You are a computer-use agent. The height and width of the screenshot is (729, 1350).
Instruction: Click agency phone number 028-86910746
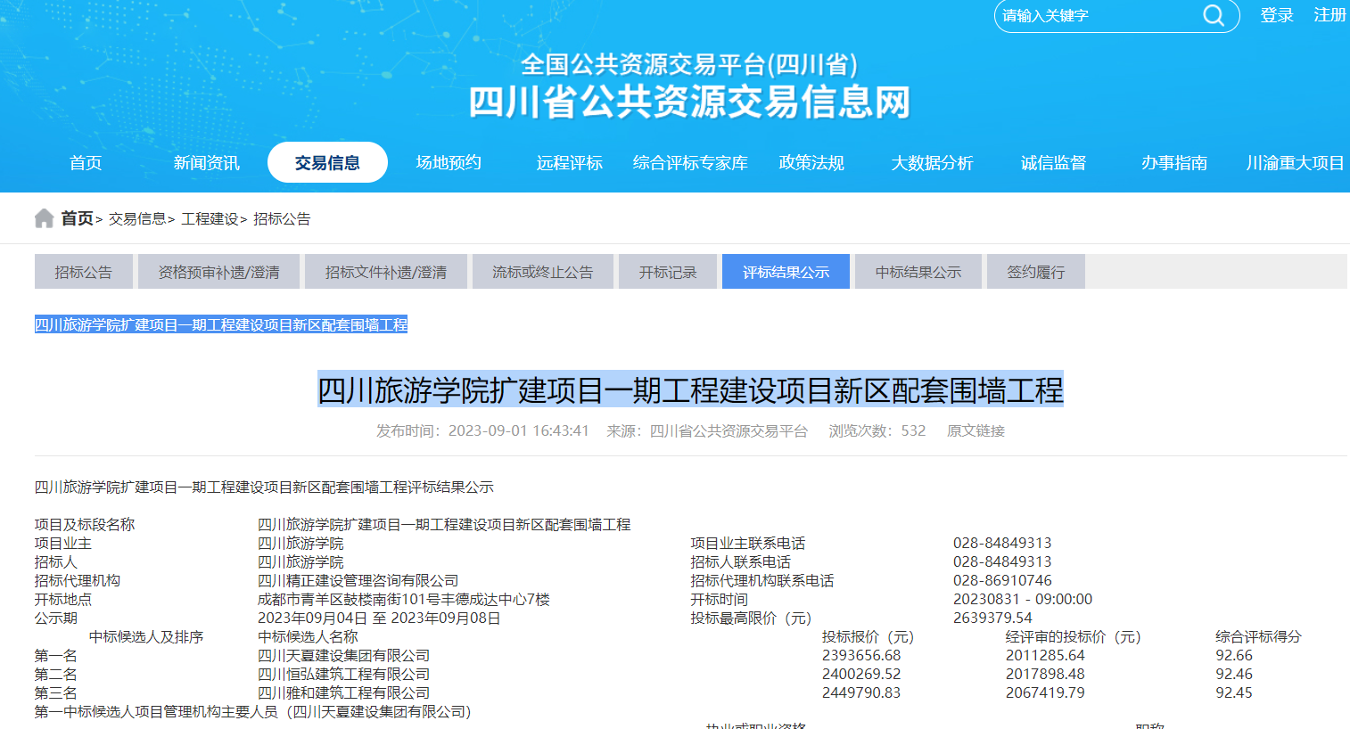tap(1002, 581)
